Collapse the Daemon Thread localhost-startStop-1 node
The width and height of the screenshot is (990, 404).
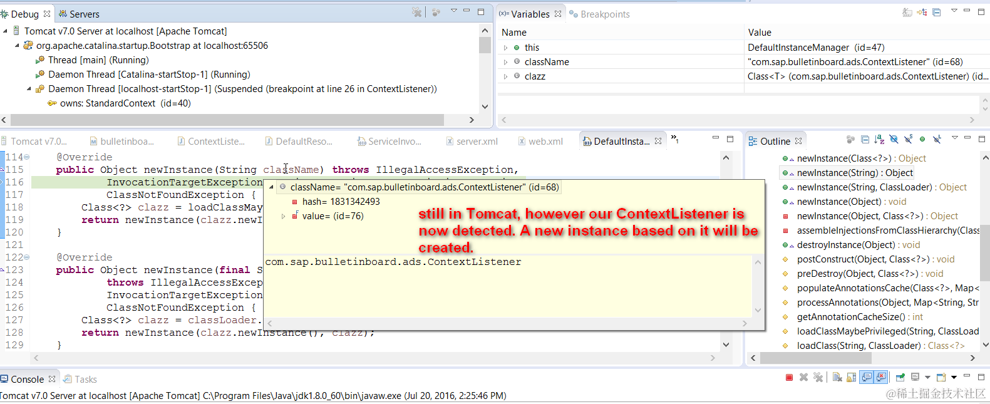point(29,89)
